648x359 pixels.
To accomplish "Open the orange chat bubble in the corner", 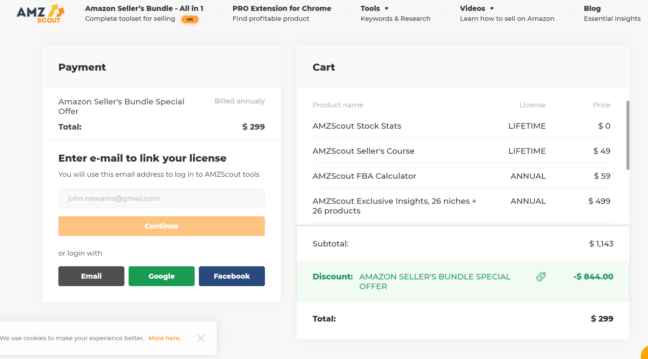I will click(x=645, y=353).
